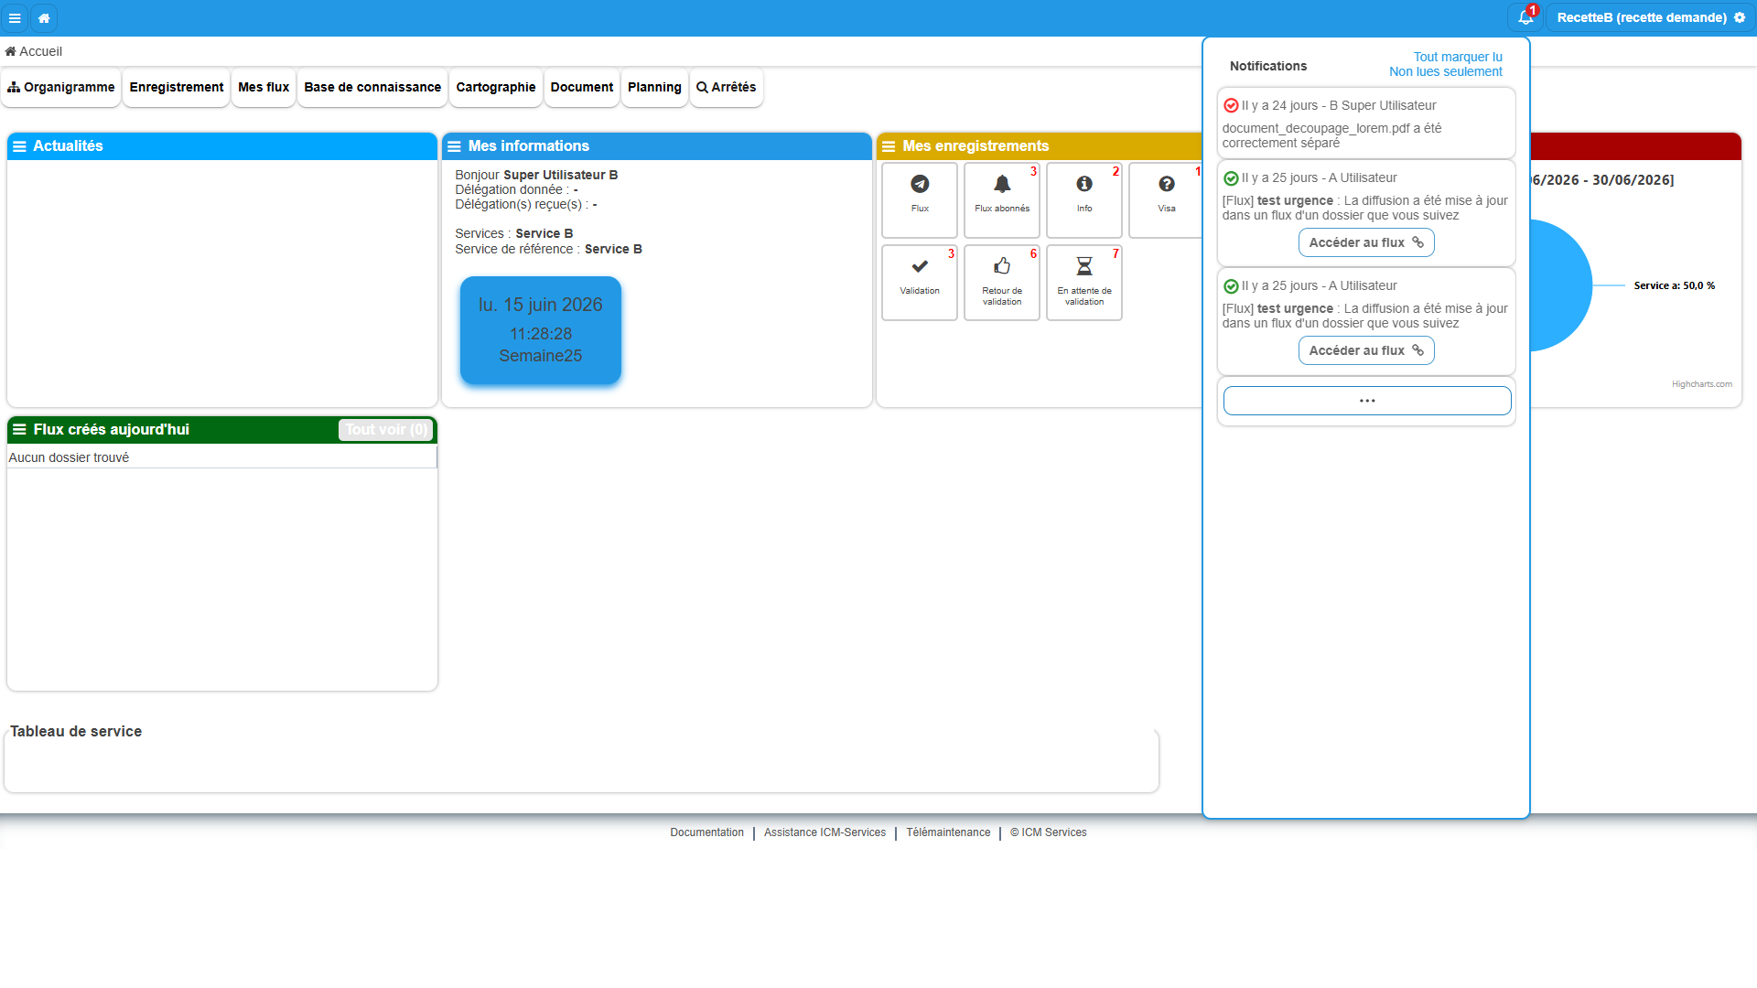Screen dimensions: 1757x988
Task: Open the hamburger menu icon in top bar
Action: point(15,18)
